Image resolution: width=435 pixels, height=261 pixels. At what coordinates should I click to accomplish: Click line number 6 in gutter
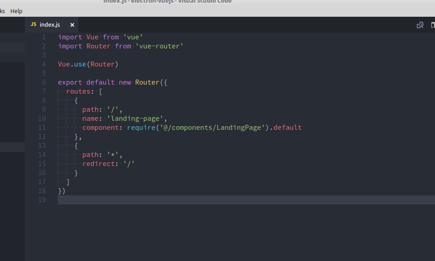point(44,82)
